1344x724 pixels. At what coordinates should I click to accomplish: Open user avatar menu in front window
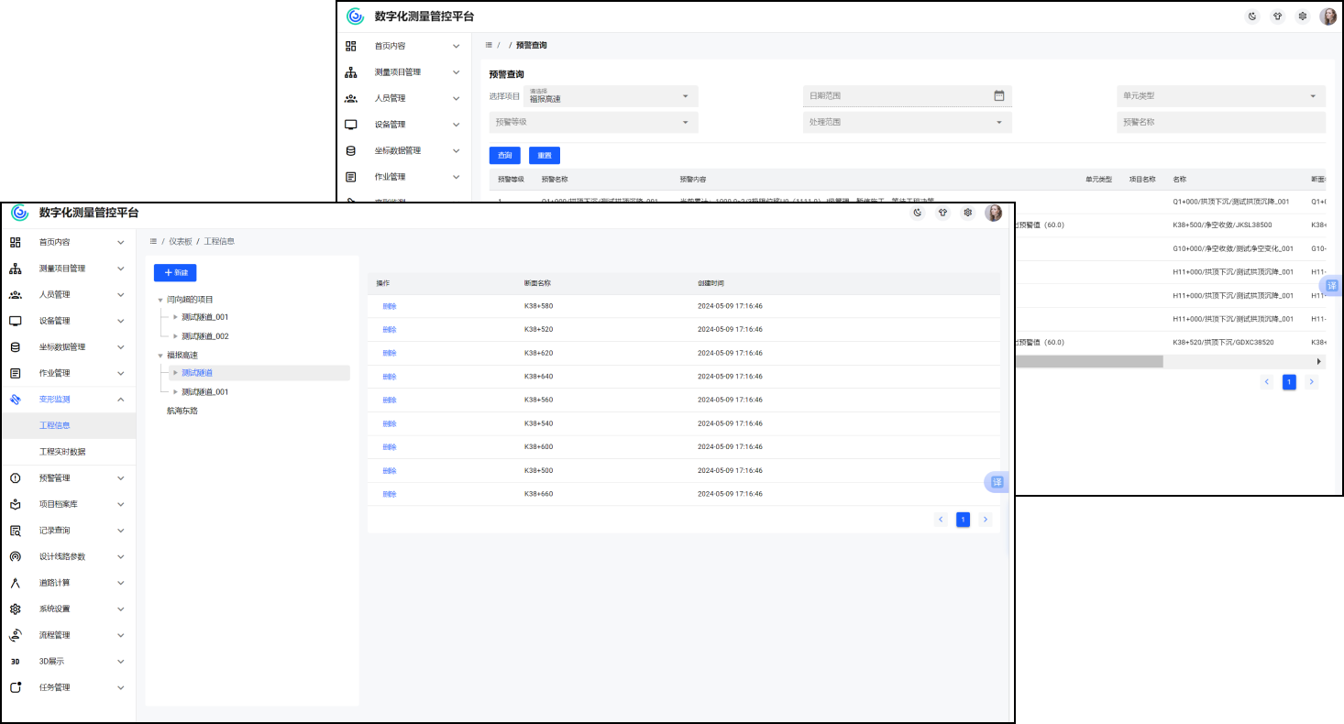(994, 213)
